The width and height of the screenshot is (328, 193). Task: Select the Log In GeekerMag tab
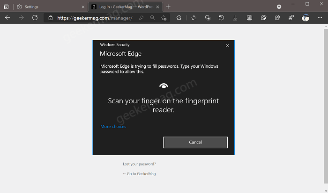click(x=126, y=7)
